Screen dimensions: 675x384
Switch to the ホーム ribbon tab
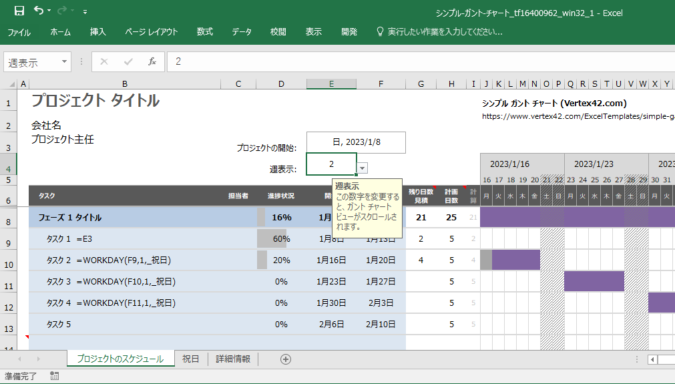click(60, 32)
